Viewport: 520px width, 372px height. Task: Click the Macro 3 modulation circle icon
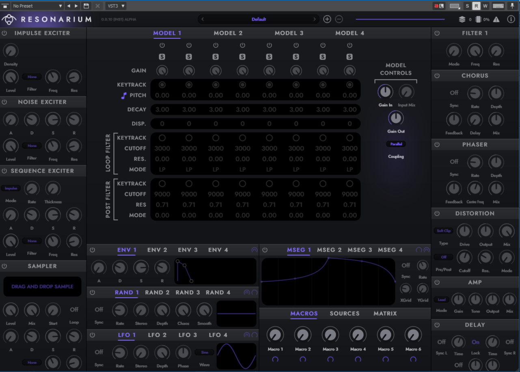click(330, 359)
